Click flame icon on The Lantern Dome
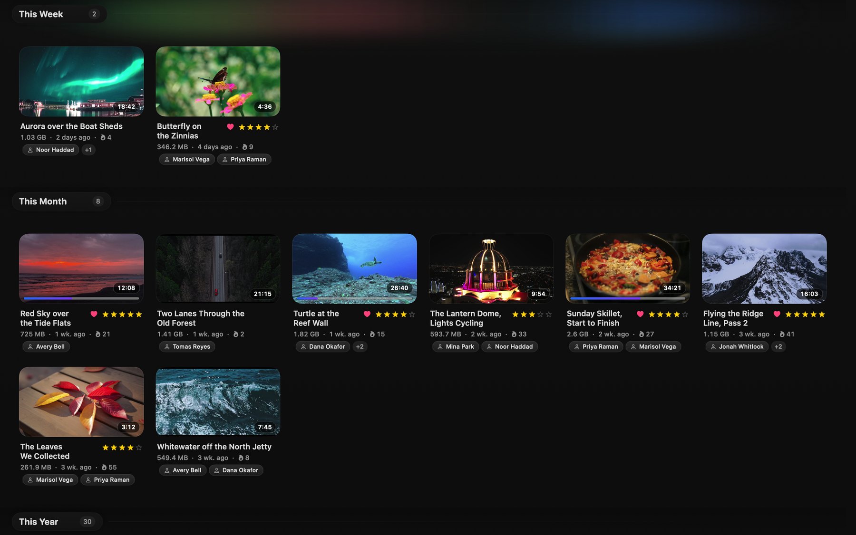856x535 pixels. (514, 334)
